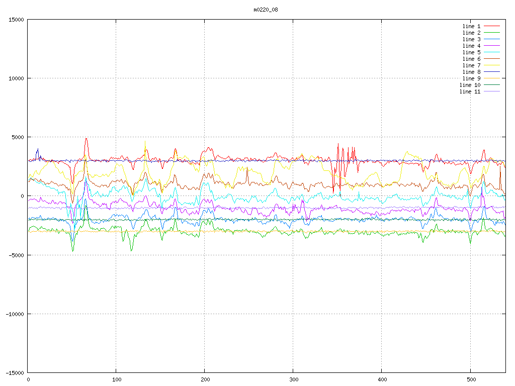Click the 15000 y-axis label
Screen dimensions: 515x386
click(16, 20)
